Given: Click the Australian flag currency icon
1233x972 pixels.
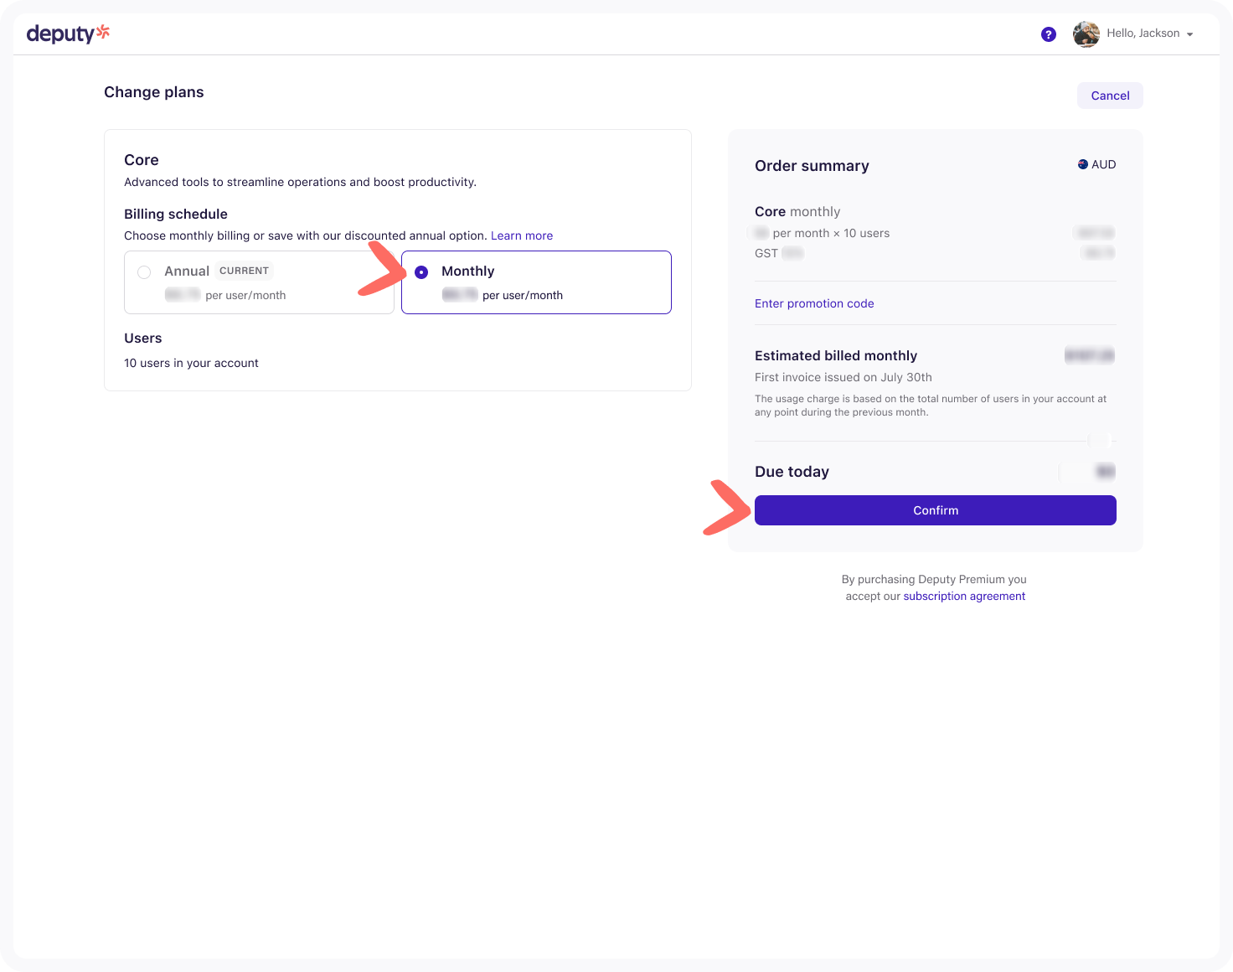Looking at the screenshot, I should click(1082, 164).
